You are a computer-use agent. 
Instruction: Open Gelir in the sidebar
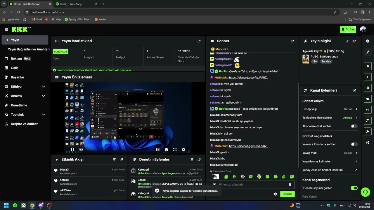coord(25,68)
